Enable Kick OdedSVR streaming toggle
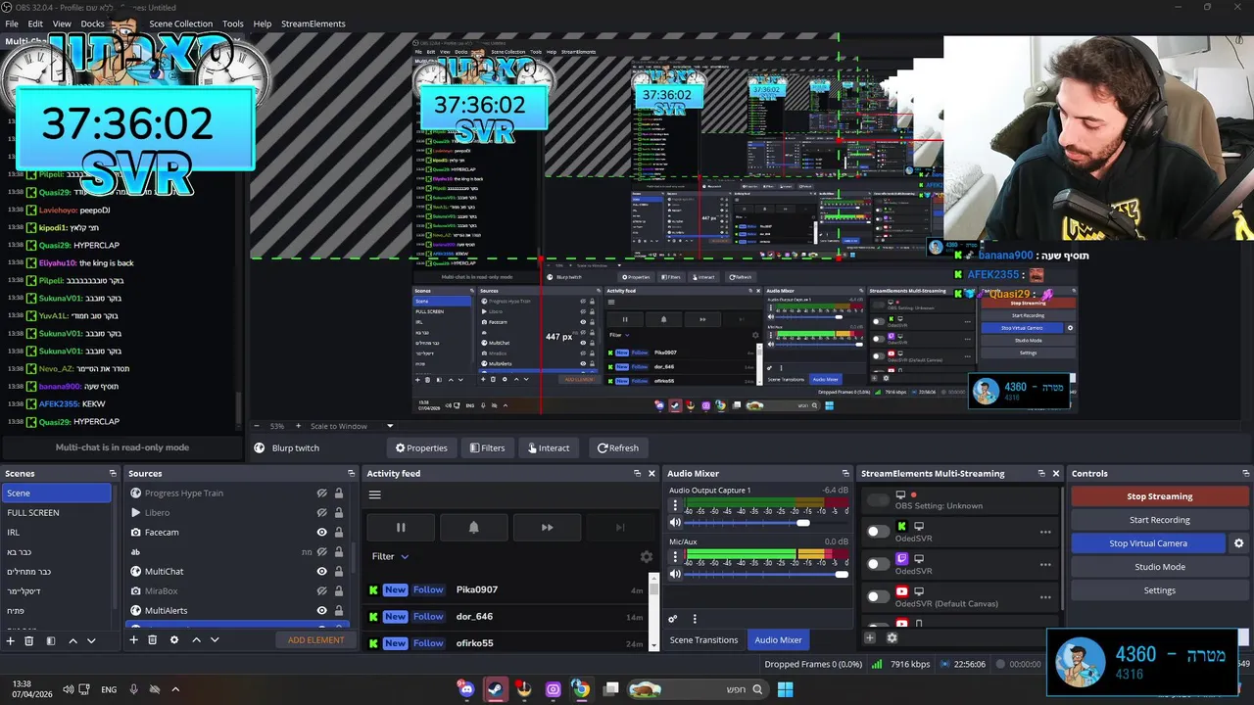 point(878,532)
